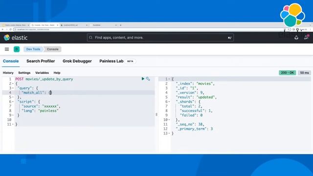This screenshot has width=313, height=176.
Task: Click the "lang": "painless" line
Action: click(40, 111)
